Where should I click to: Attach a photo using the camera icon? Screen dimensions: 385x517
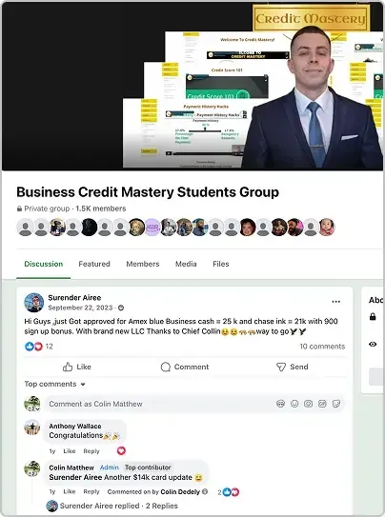tap(308, 404)
